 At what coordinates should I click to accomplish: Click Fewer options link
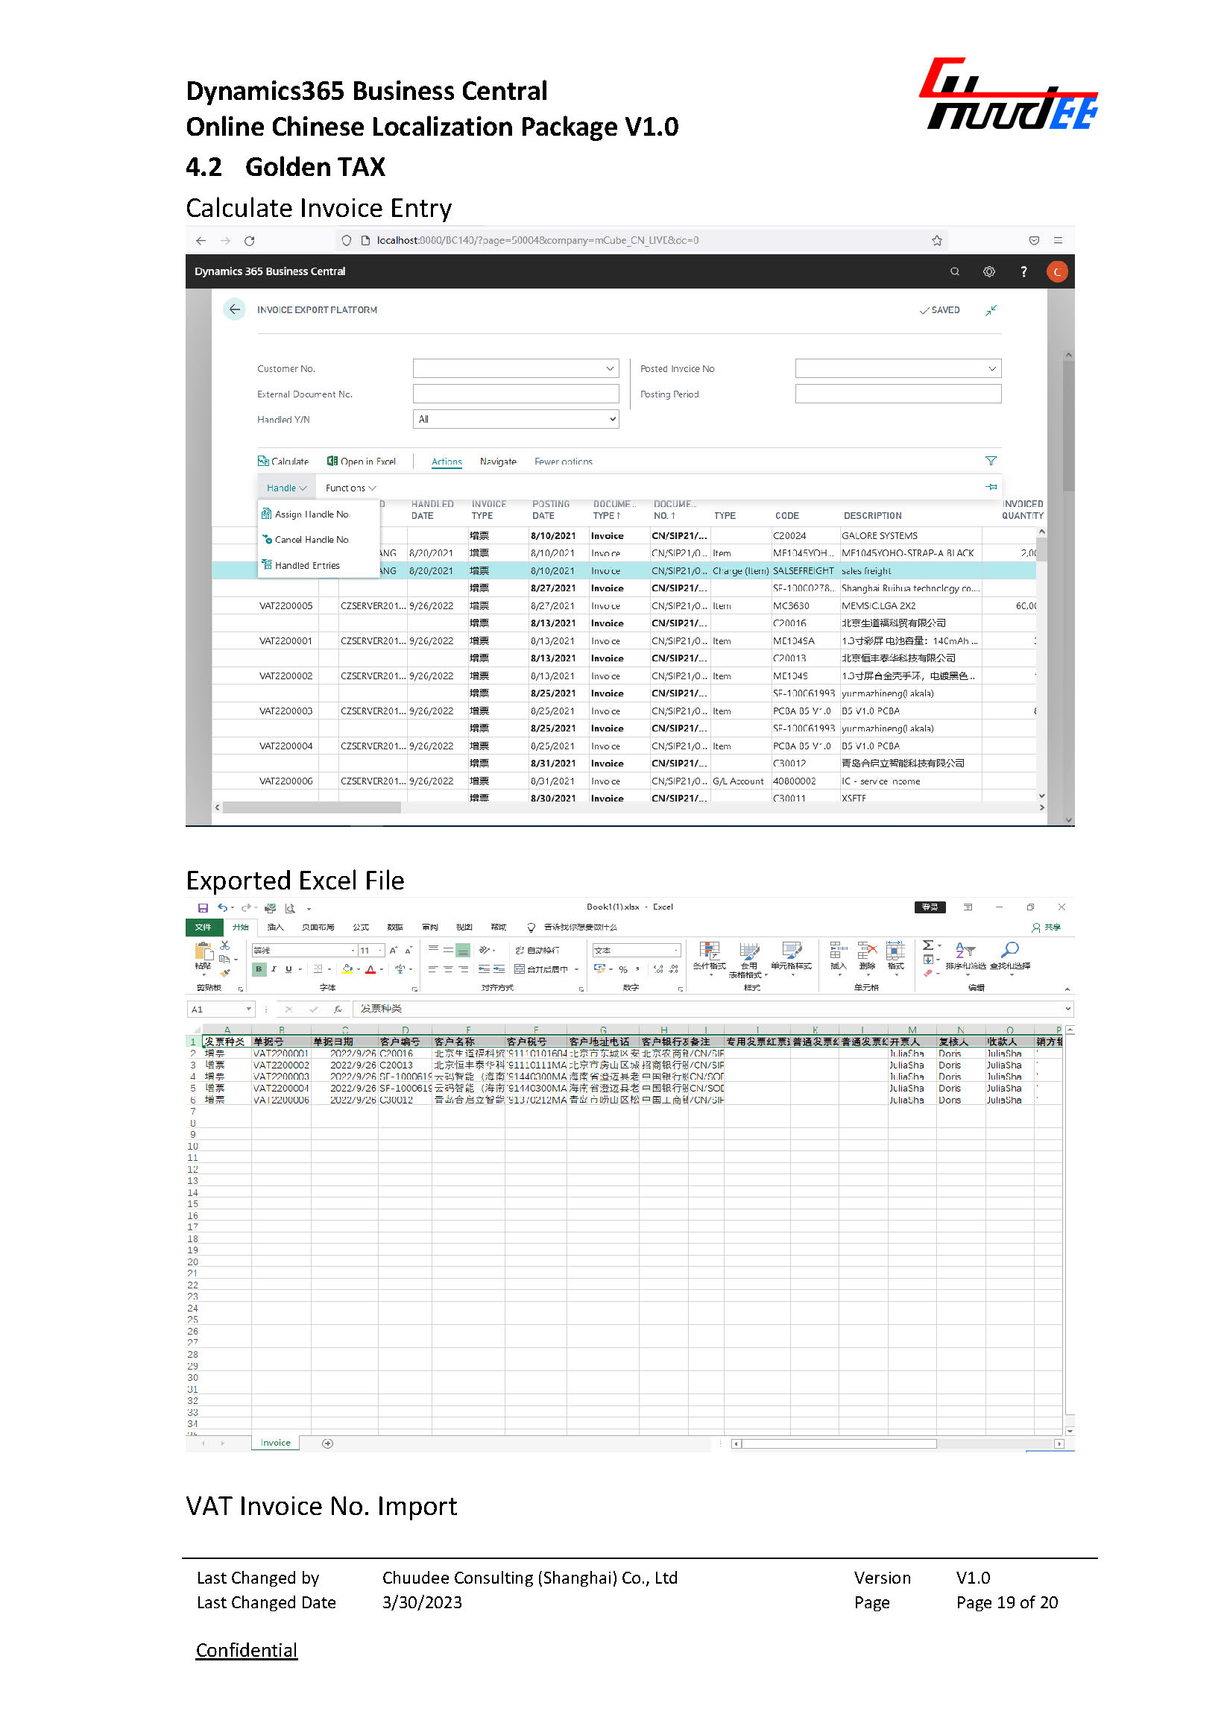click(x=563, y=461)
